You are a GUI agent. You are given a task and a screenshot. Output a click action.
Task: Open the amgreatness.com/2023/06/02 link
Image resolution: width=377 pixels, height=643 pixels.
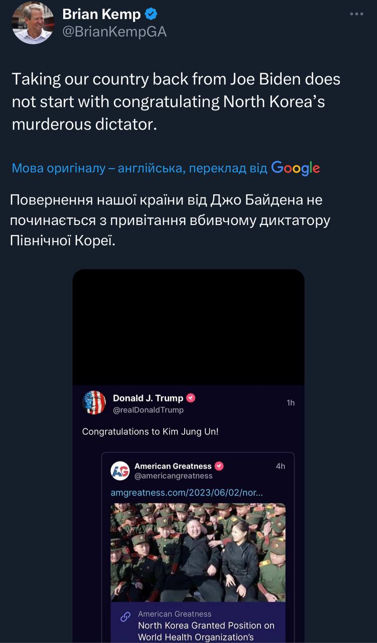187,493
